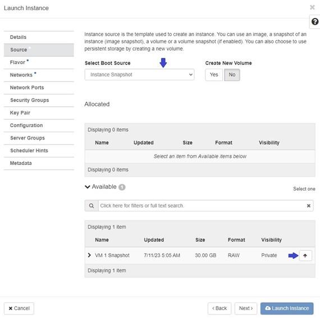Set Create New Volume to Yes
Image resolution: width=320 pixels, height=319 pixels.
coord(214,75)
